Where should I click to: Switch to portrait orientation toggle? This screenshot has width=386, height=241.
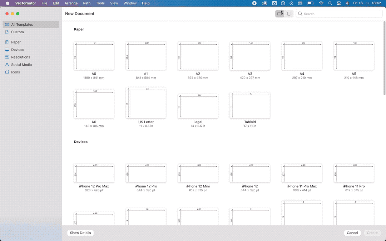tap(289, 14)
